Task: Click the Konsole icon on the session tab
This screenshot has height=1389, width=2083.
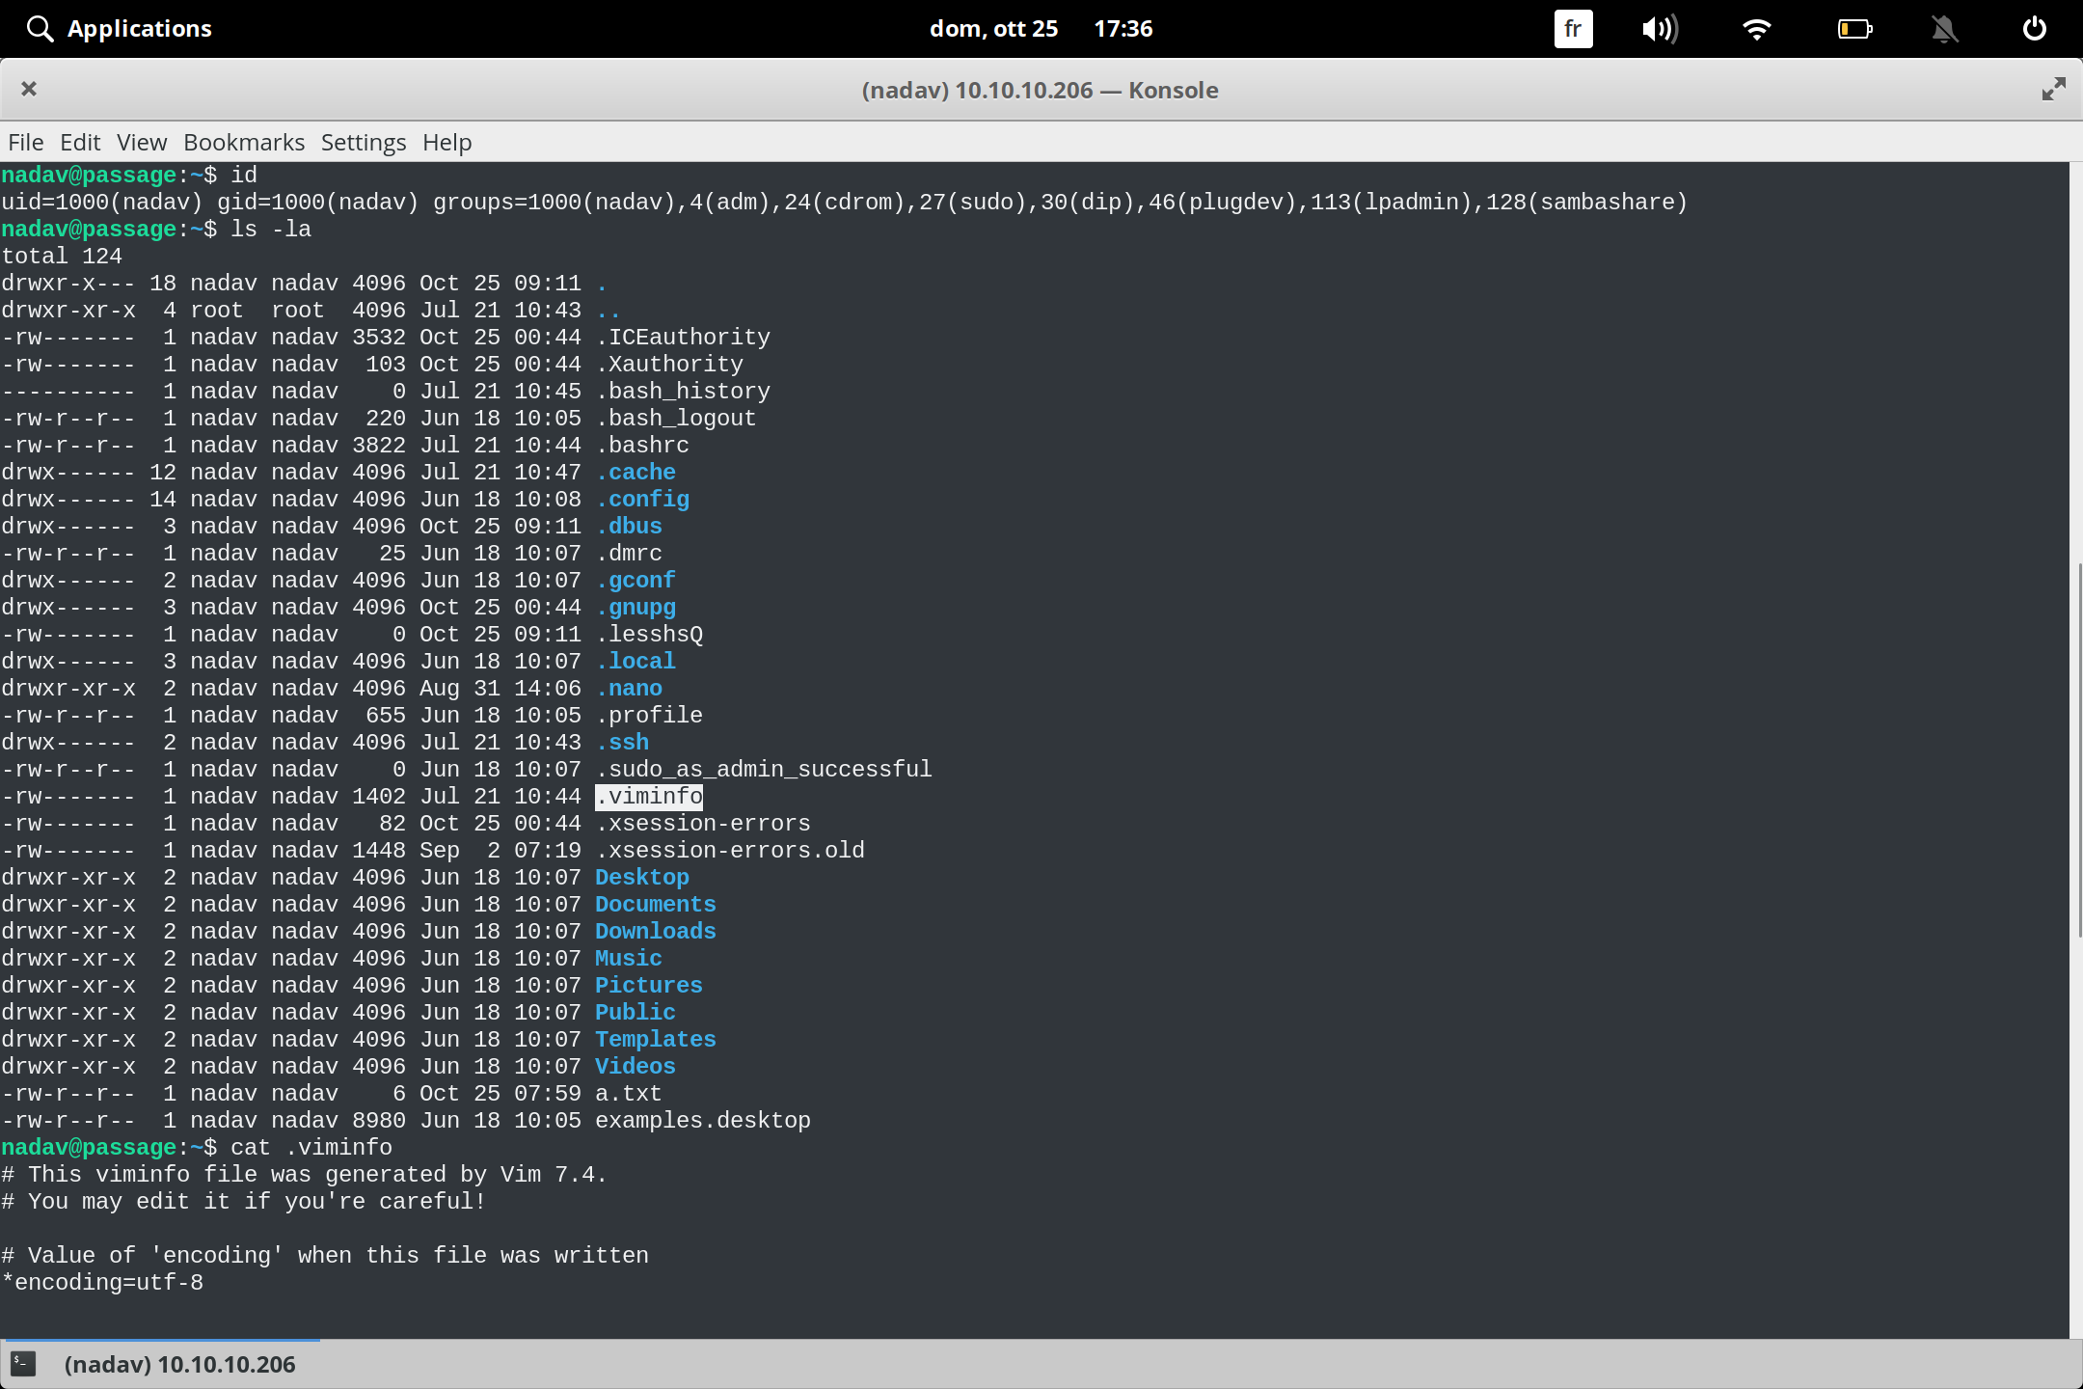Action: [24, 1363]
